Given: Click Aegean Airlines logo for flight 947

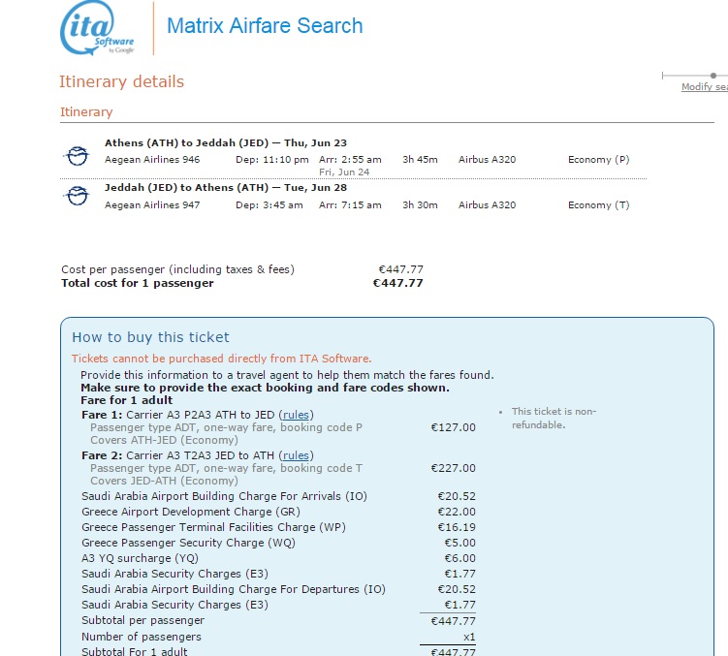Looking at the screenshot, I should pos(77,196).
